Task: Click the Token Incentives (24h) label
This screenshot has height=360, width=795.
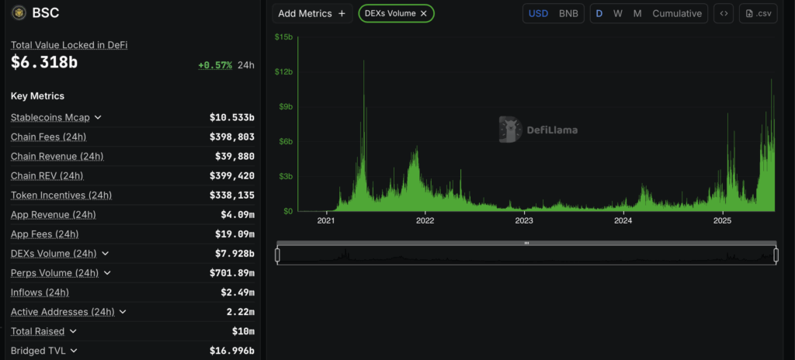Action: [61, 196]
